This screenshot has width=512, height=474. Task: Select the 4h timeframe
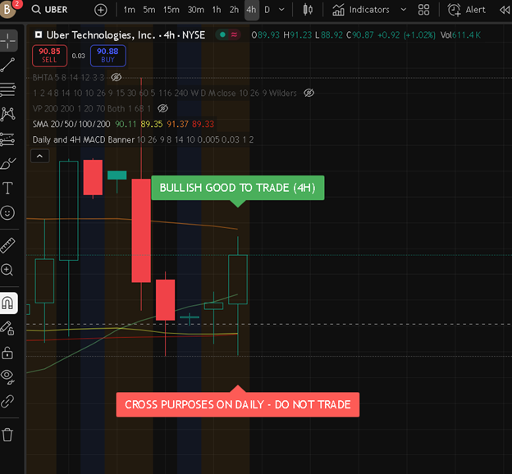pos(251,10)
